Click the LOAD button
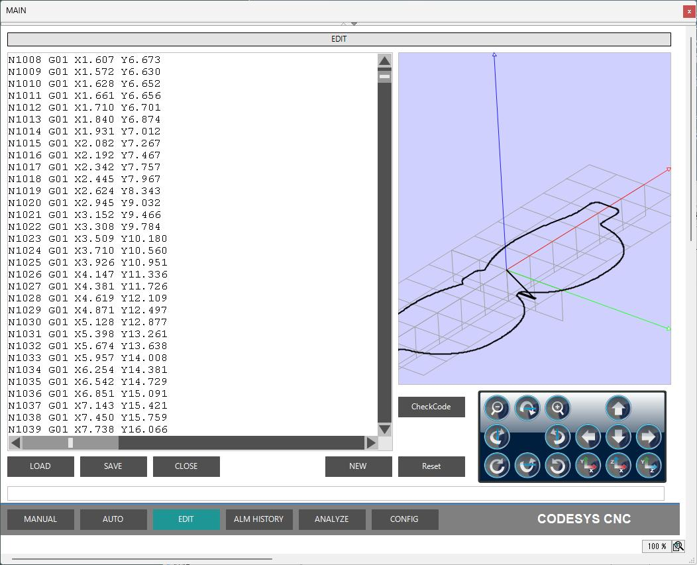 coord(40,466)
